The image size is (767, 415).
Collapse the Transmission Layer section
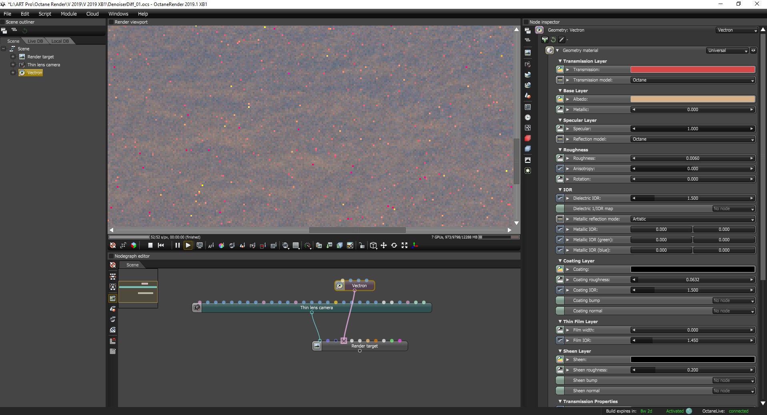pyautogui.click(x=560, y=61)
